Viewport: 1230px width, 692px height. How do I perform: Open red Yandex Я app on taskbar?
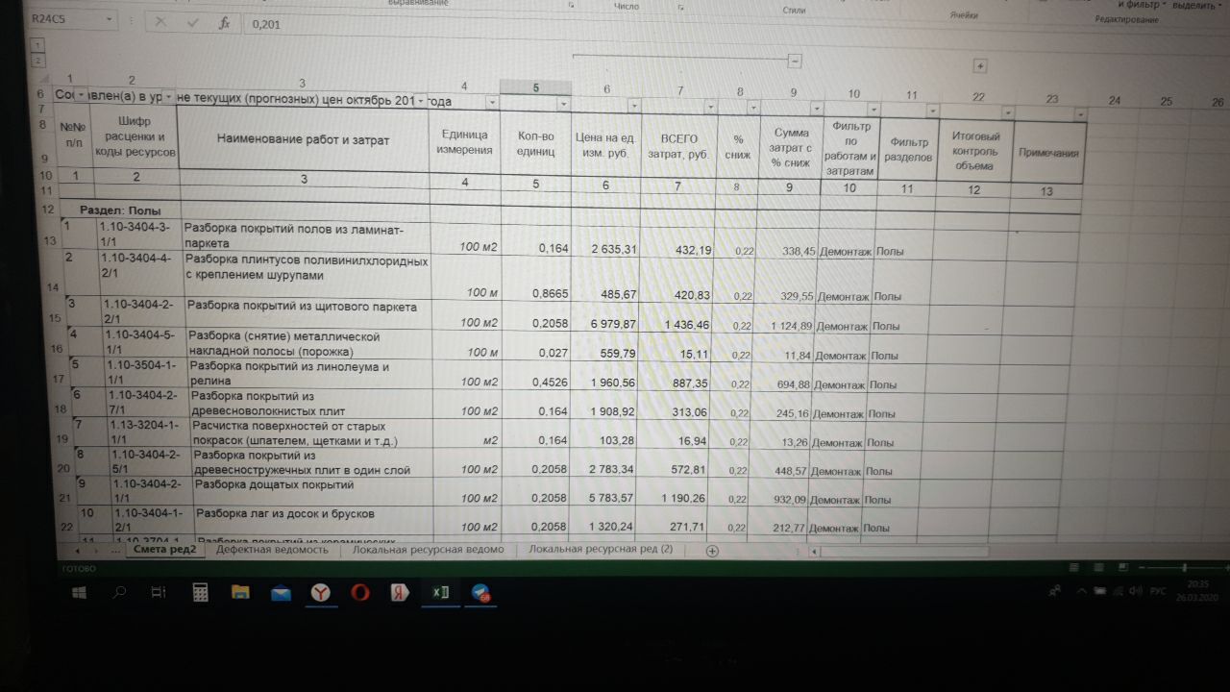[400, 593]
